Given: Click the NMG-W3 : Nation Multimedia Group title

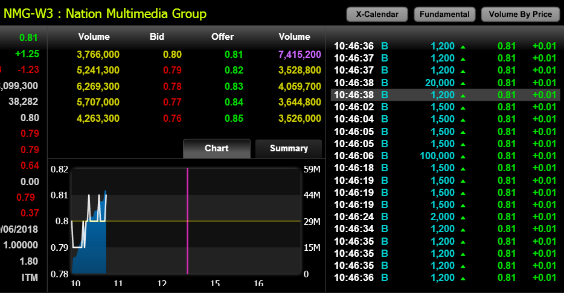Looking at the screenshot, I should click(x=105, y=14).
